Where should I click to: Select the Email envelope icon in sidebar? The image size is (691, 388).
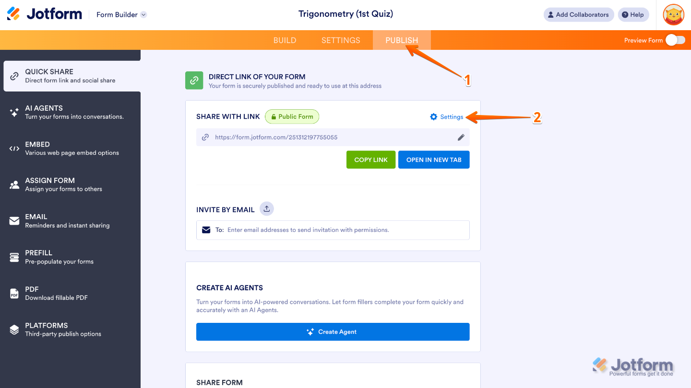pos(13,220)
